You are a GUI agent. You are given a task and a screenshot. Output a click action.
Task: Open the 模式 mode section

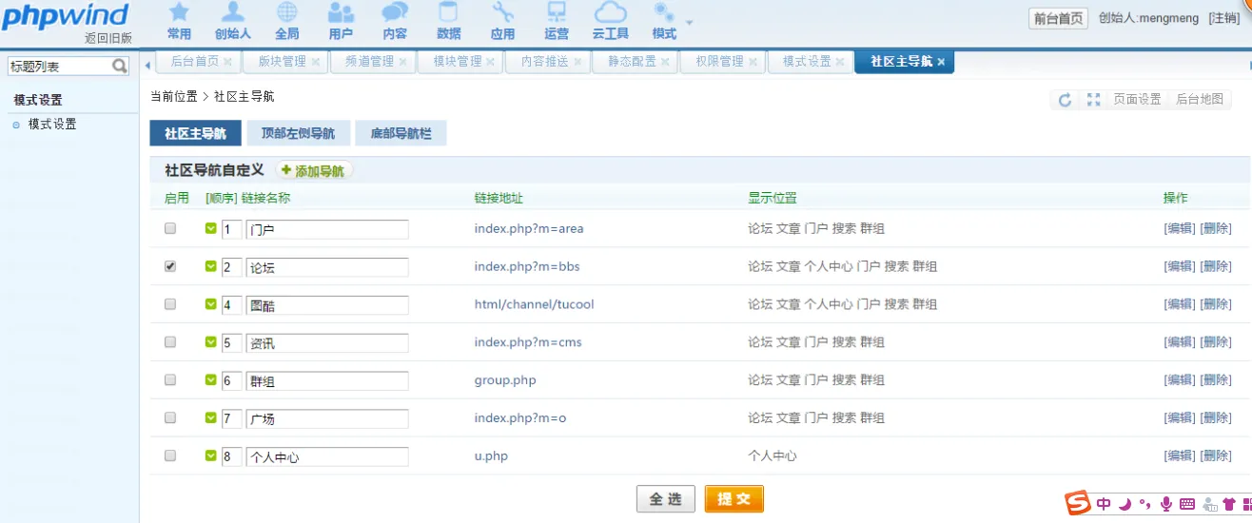(664, 22)
